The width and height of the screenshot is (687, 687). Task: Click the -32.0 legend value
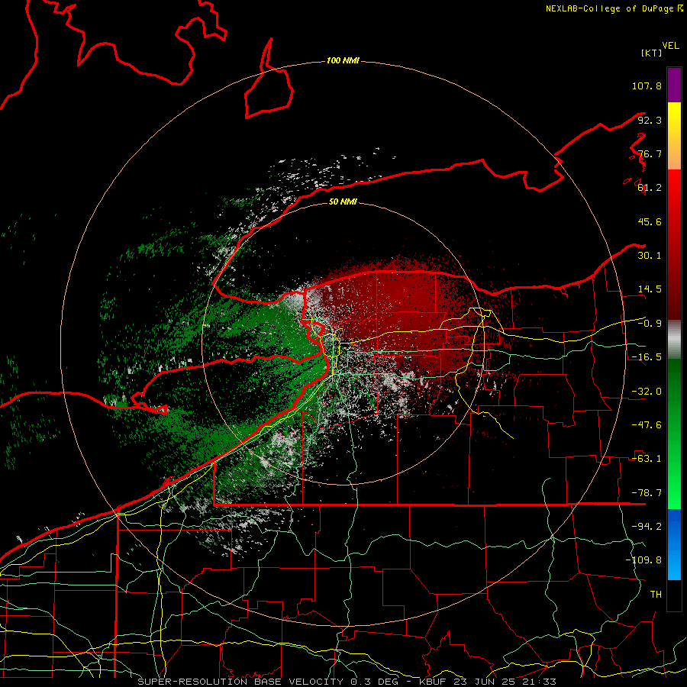(x=647, y=392)
